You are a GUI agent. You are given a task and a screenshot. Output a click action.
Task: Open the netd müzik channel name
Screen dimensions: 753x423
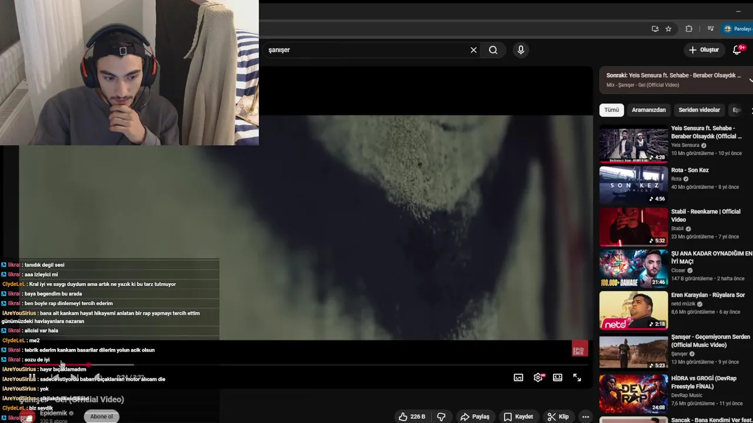683,304
